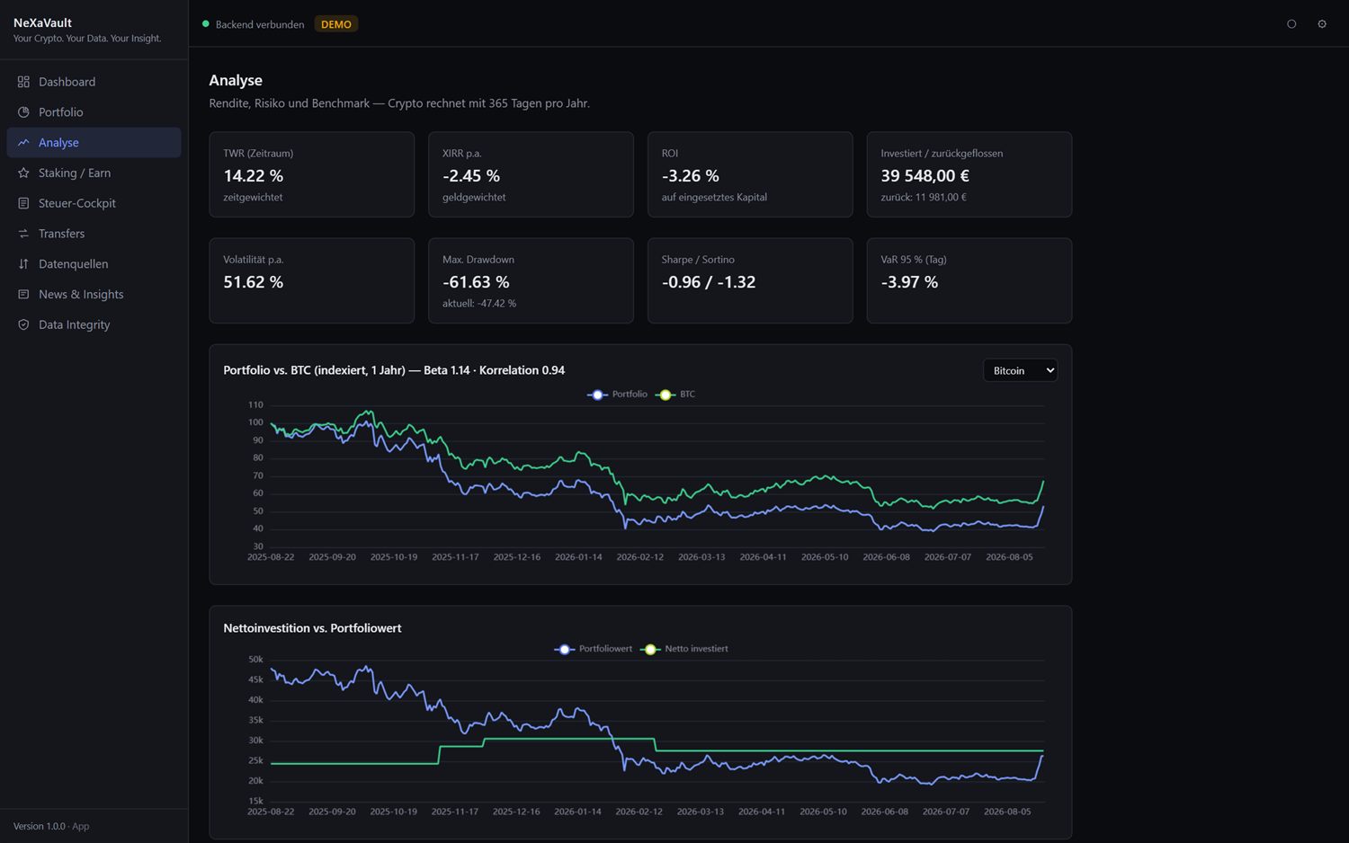Click the 'Rendite, Risiko und Benchmark' subtitle

[x=399, y=103]
